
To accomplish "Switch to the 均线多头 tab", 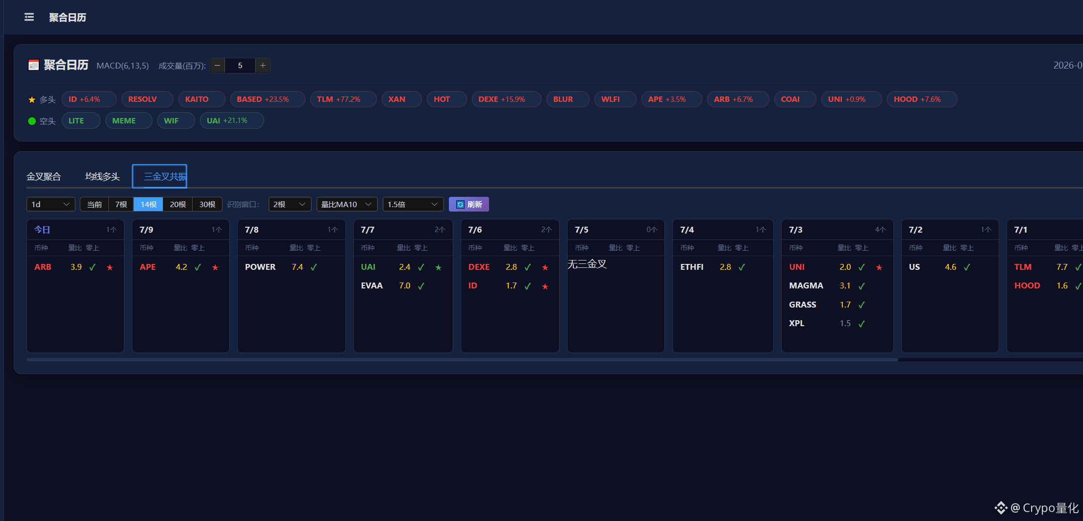I will pos(102,176).
